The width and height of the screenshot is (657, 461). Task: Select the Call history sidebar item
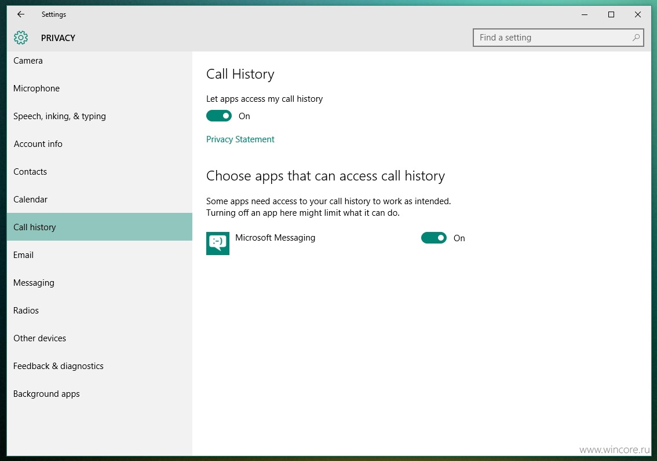(99, 227)
